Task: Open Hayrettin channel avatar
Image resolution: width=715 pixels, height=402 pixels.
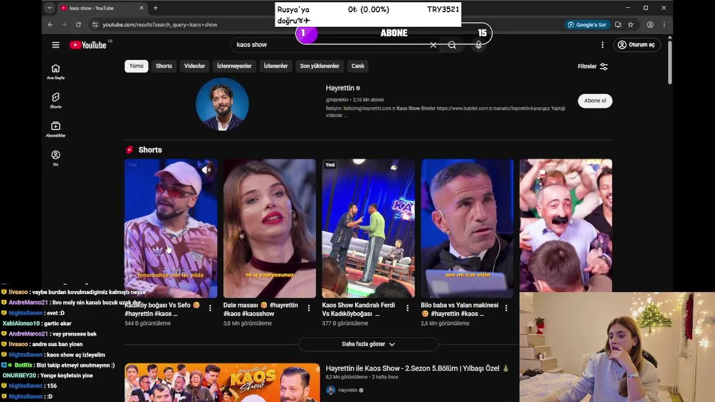Action: pyautogui.click(x=222, y=104)
